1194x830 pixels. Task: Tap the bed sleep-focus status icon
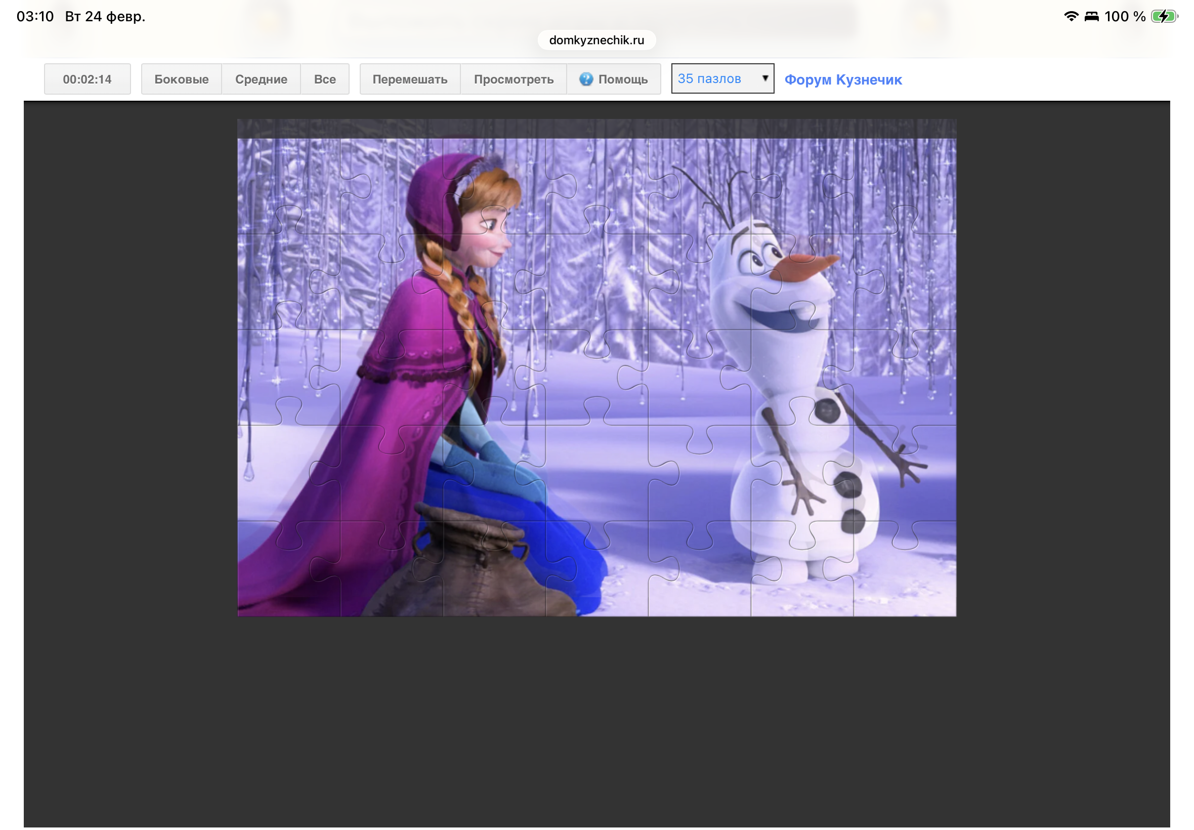point(1091,16)
